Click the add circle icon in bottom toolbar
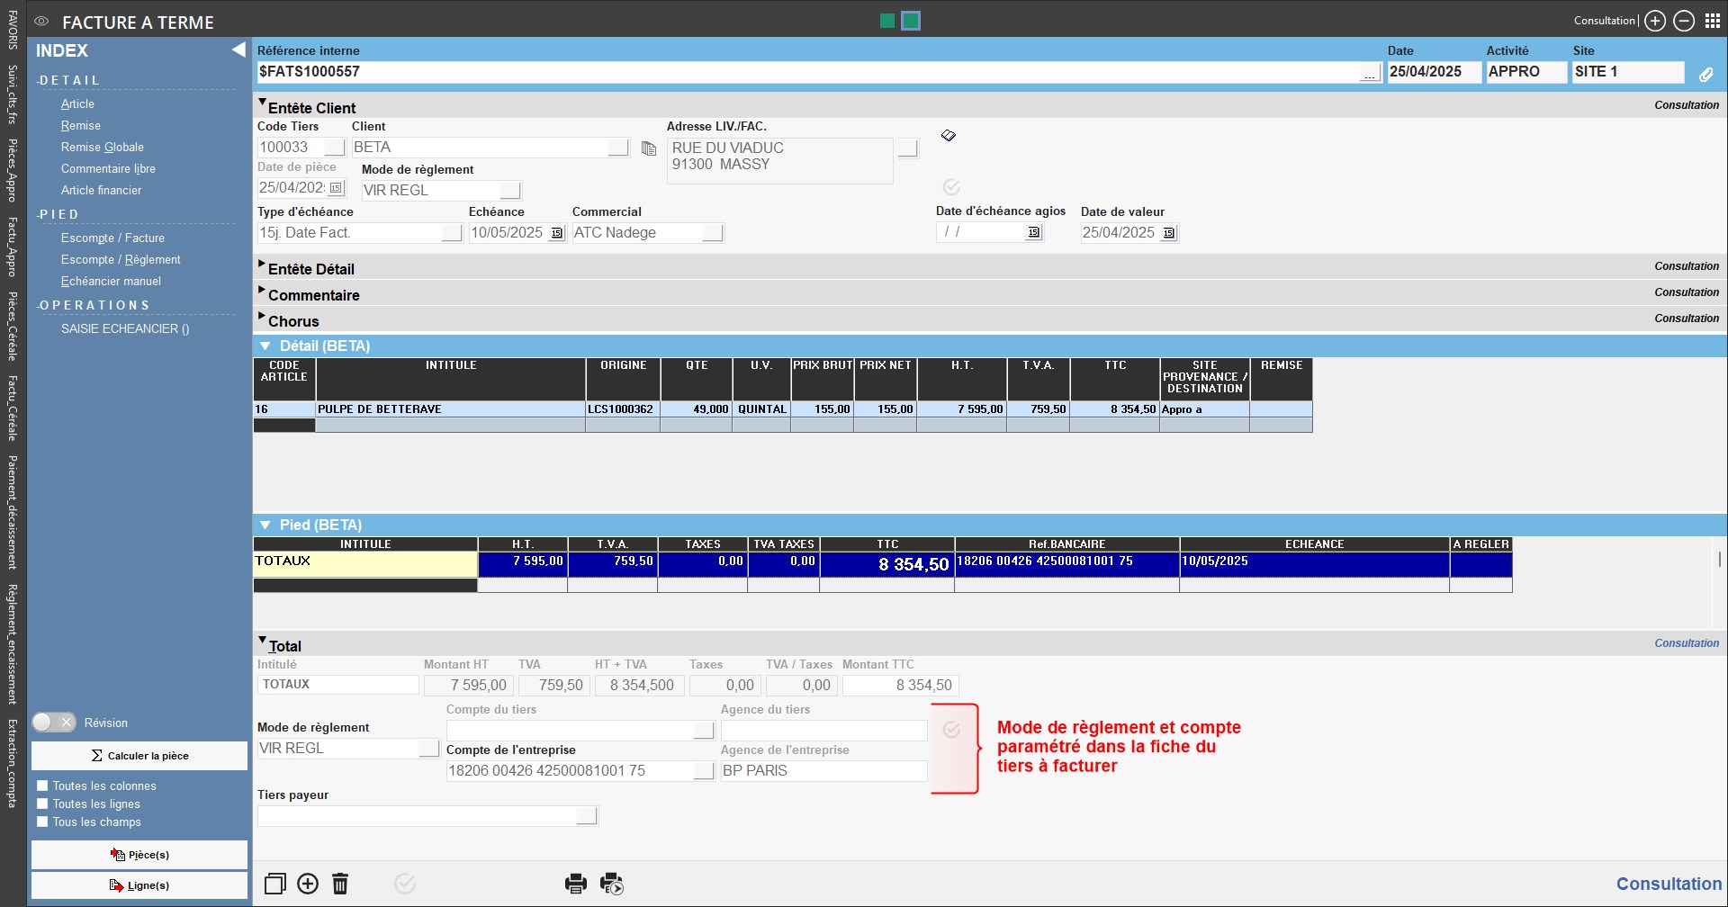The height and width of the screenshot is (907, 1728). click(x=308, y=884)
